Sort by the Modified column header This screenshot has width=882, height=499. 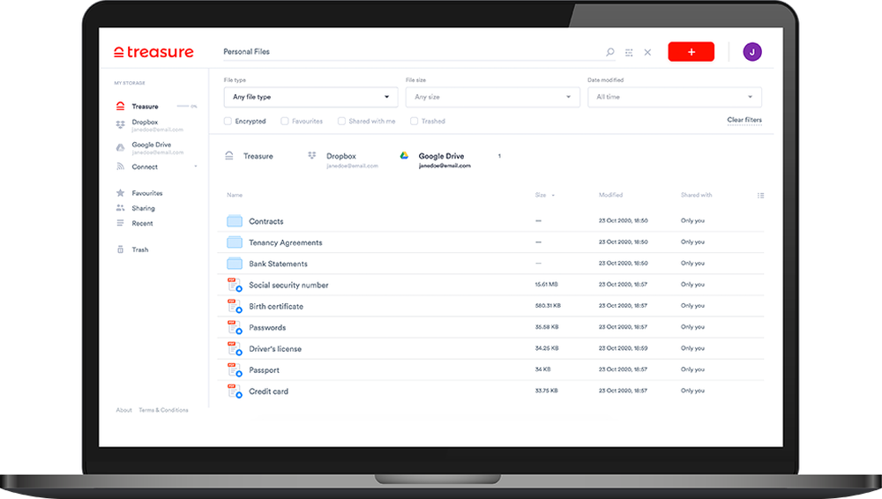click(610, 195)
